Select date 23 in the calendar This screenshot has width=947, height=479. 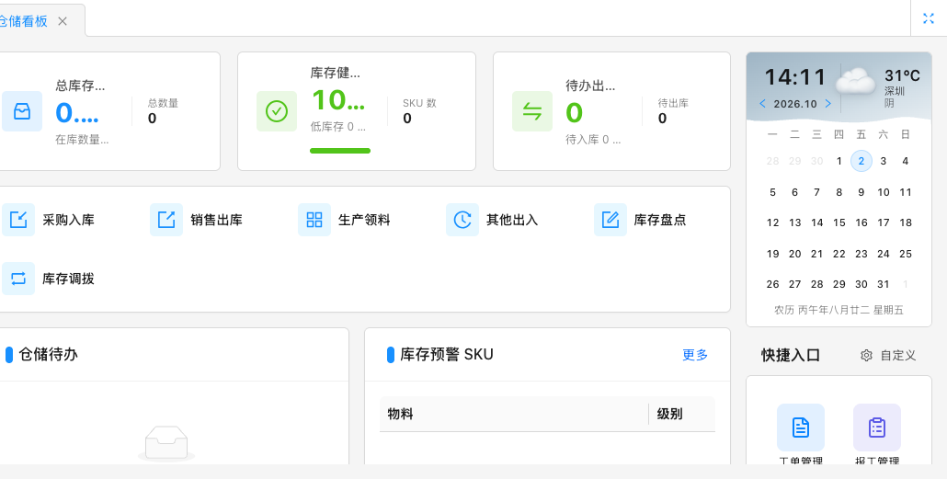(x=861, y=254)
